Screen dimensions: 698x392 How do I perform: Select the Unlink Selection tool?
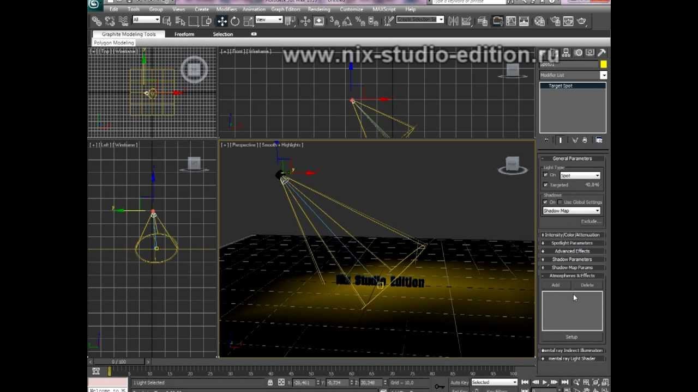tap(110, 21)
